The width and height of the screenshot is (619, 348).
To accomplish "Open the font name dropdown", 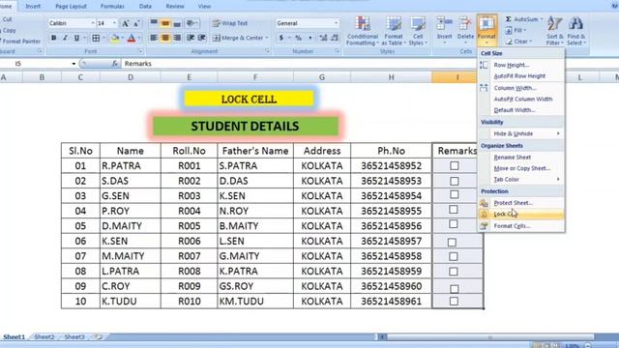I will point(93,23).
